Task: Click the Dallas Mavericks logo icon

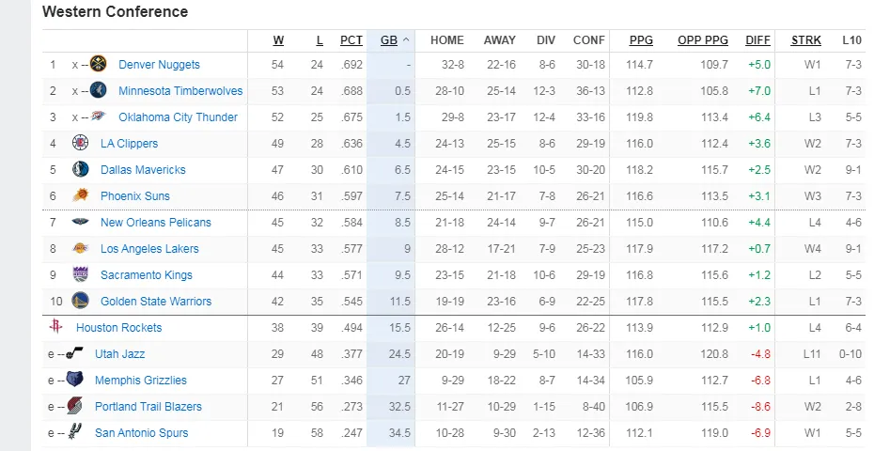Action: pos(80,169)
